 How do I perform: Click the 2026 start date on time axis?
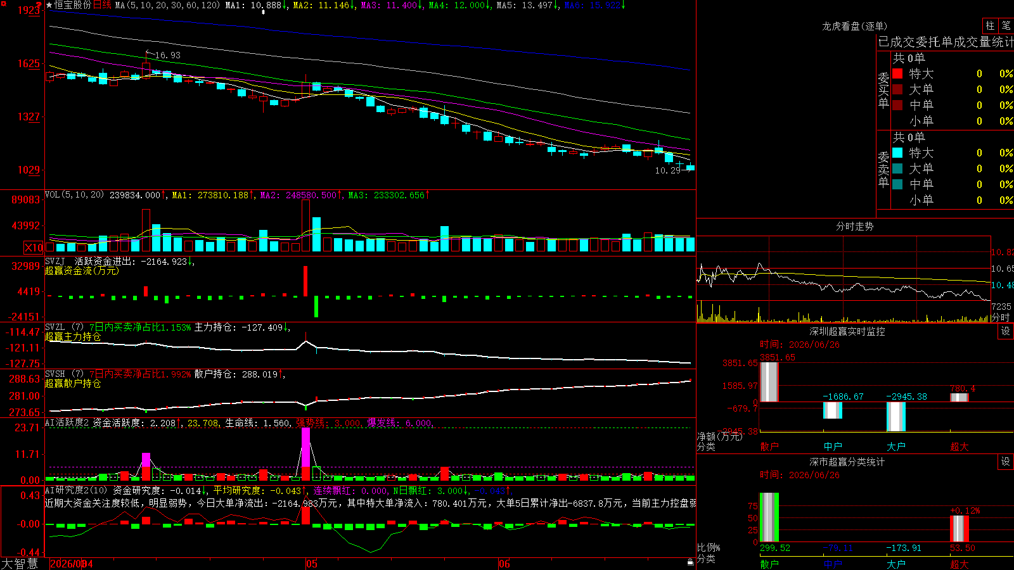pos(71,564)
